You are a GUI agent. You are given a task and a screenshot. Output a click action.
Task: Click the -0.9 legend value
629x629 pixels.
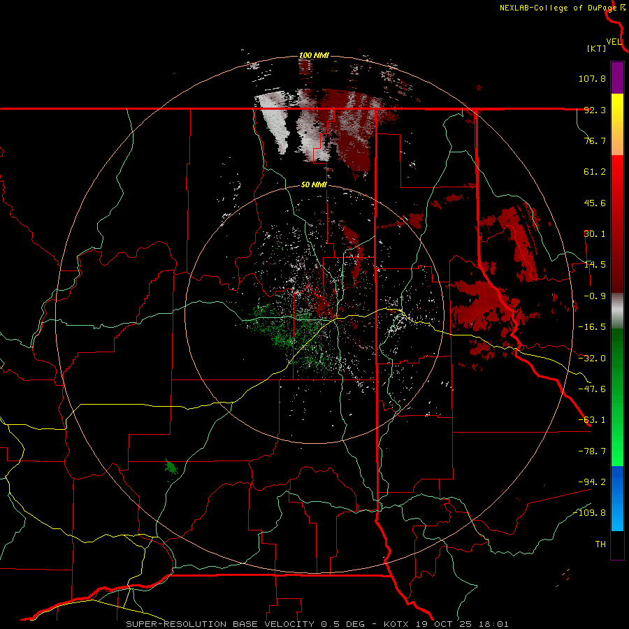pyautogui.click(x=595, y=296)
